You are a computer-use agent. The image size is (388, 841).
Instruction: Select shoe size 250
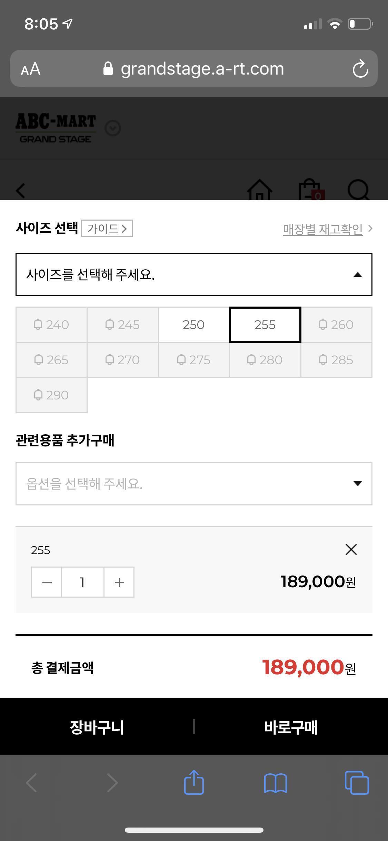coord(193,325)
